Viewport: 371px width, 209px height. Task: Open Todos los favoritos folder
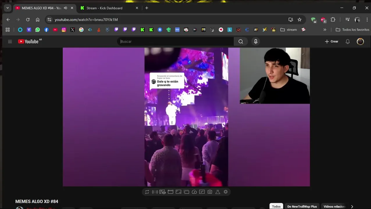point(352,30)
